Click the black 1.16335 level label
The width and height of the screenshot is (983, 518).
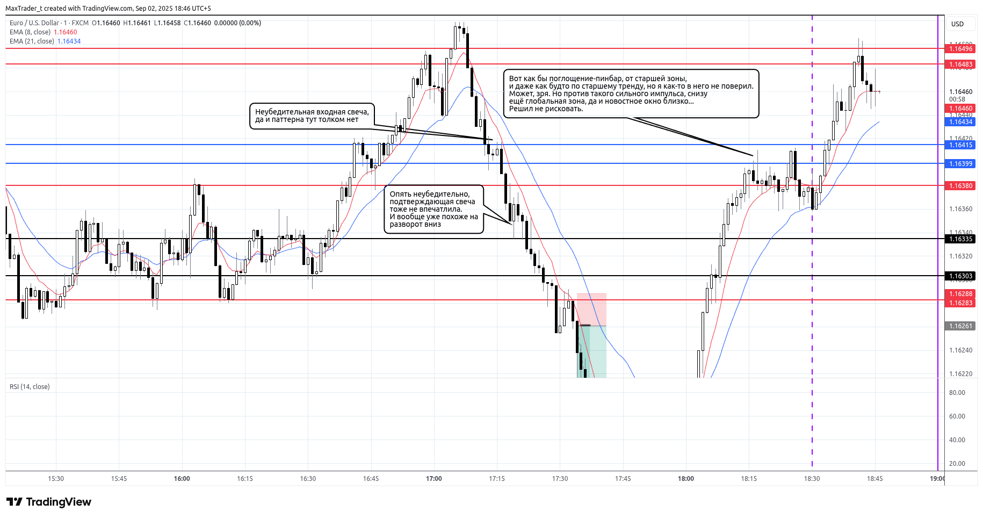(x=960, y=239)
